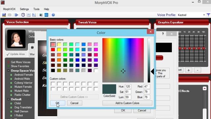Viewport: 211px width, 119px height.
Task: Toggle the Update Alias button
Action: pyautogui.click(x=16, y=54)
